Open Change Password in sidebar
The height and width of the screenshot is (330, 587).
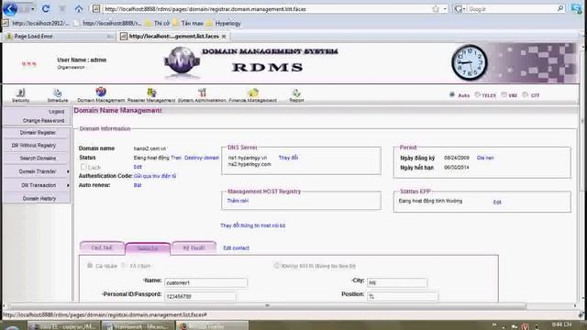click(x=43, y=120)
